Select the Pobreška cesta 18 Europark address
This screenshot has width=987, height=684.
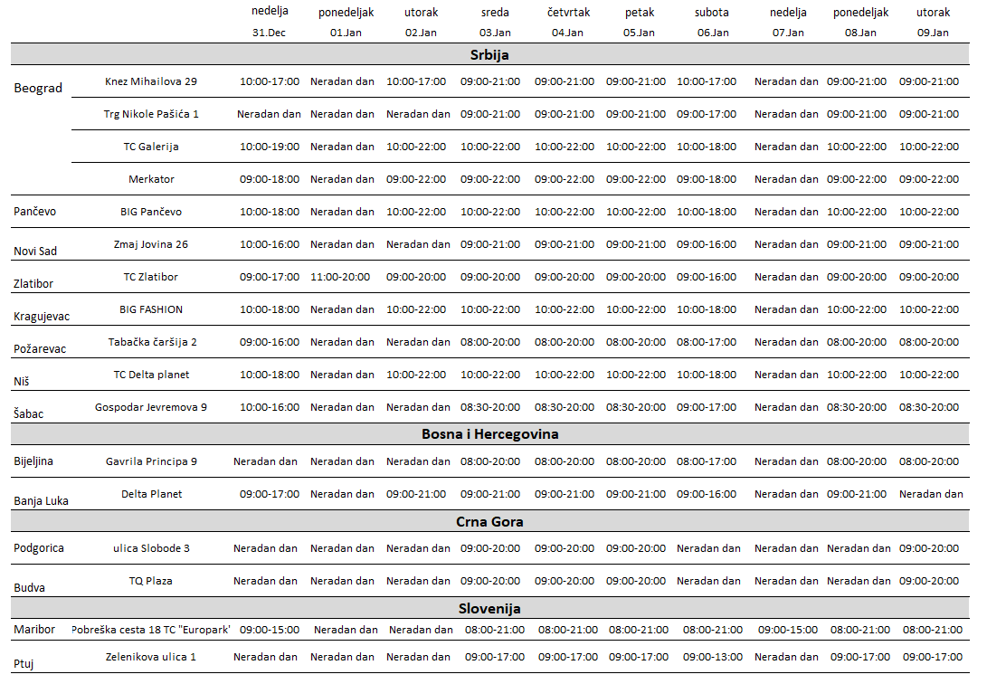coord(151,630)
